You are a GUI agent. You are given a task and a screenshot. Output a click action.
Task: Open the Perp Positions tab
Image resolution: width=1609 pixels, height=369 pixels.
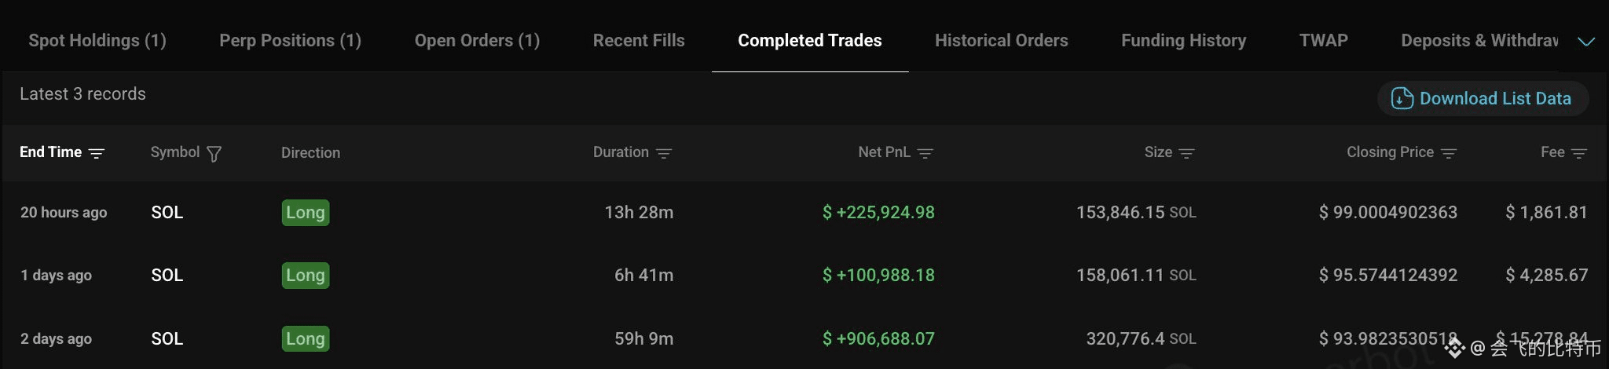290,41
